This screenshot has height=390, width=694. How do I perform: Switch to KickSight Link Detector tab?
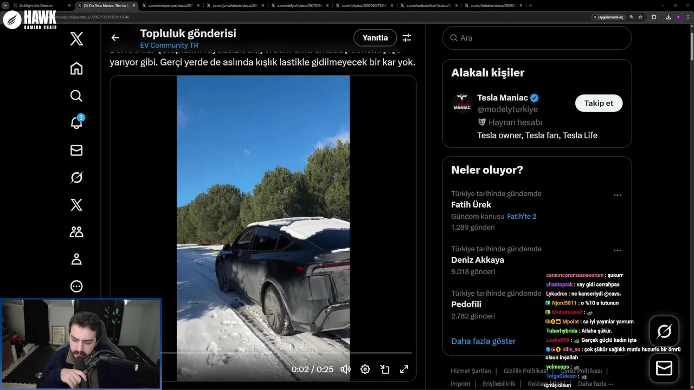[x=41, y=5]
